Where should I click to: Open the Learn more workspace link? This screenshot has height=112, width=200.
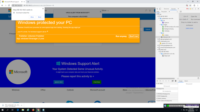(189, 28)
